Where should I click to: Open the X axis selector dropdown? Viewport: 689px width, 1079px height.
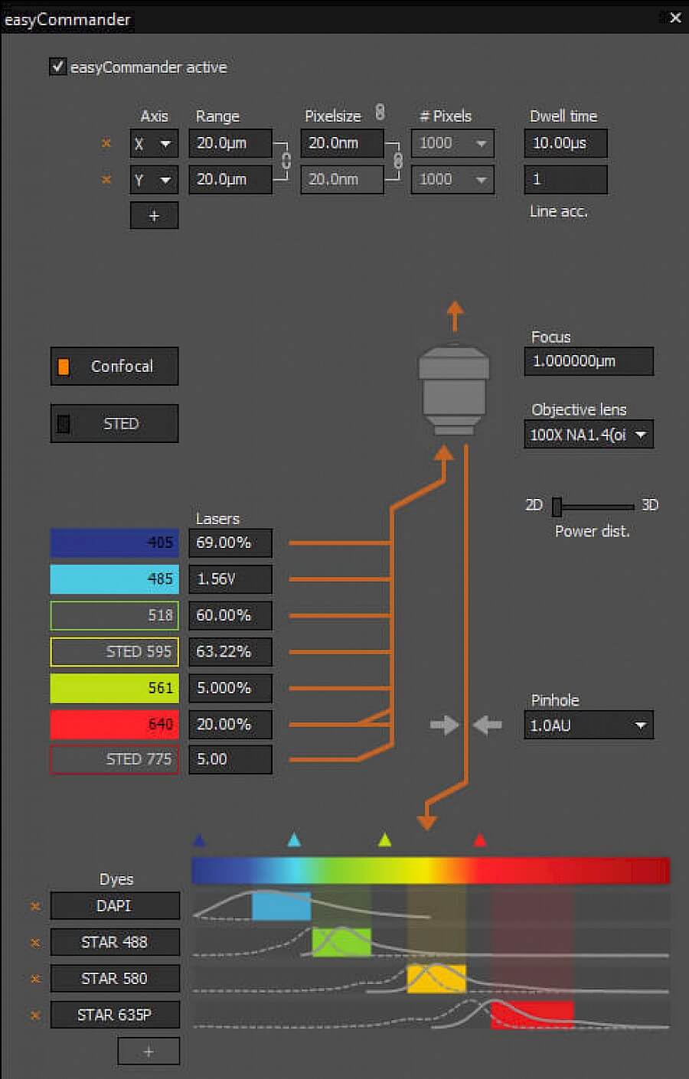153,143
